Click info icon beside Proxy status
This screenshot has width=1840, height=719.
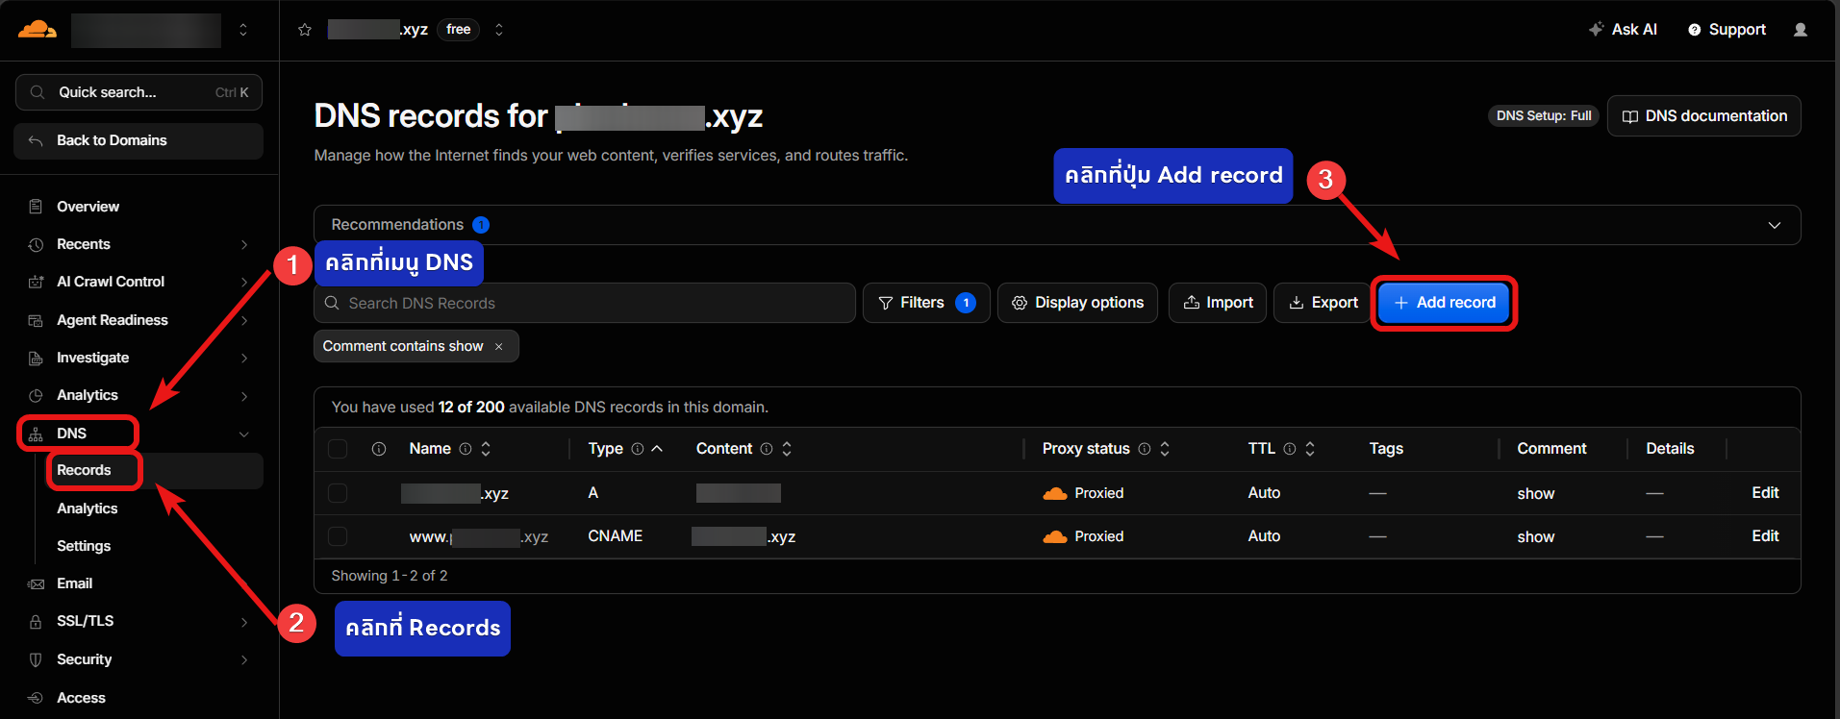point(1145,449)
